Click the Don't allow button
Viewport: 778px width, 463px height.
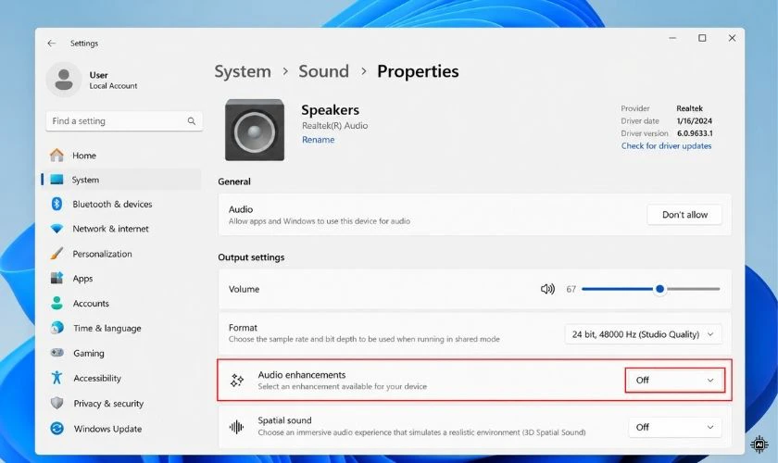tap(684, 215)
